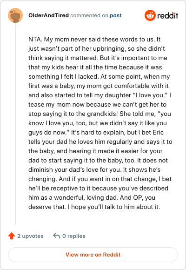Click the "View more on Reddit" button
This screenshot has height=270, width=186.
[x=93, y=255]
